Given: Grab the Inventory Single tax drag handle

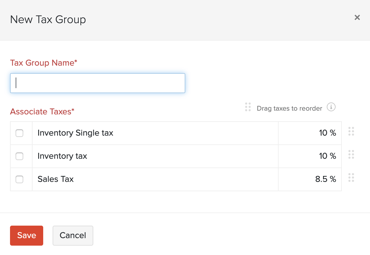Looking at the screenshot, I should (351, 131).
